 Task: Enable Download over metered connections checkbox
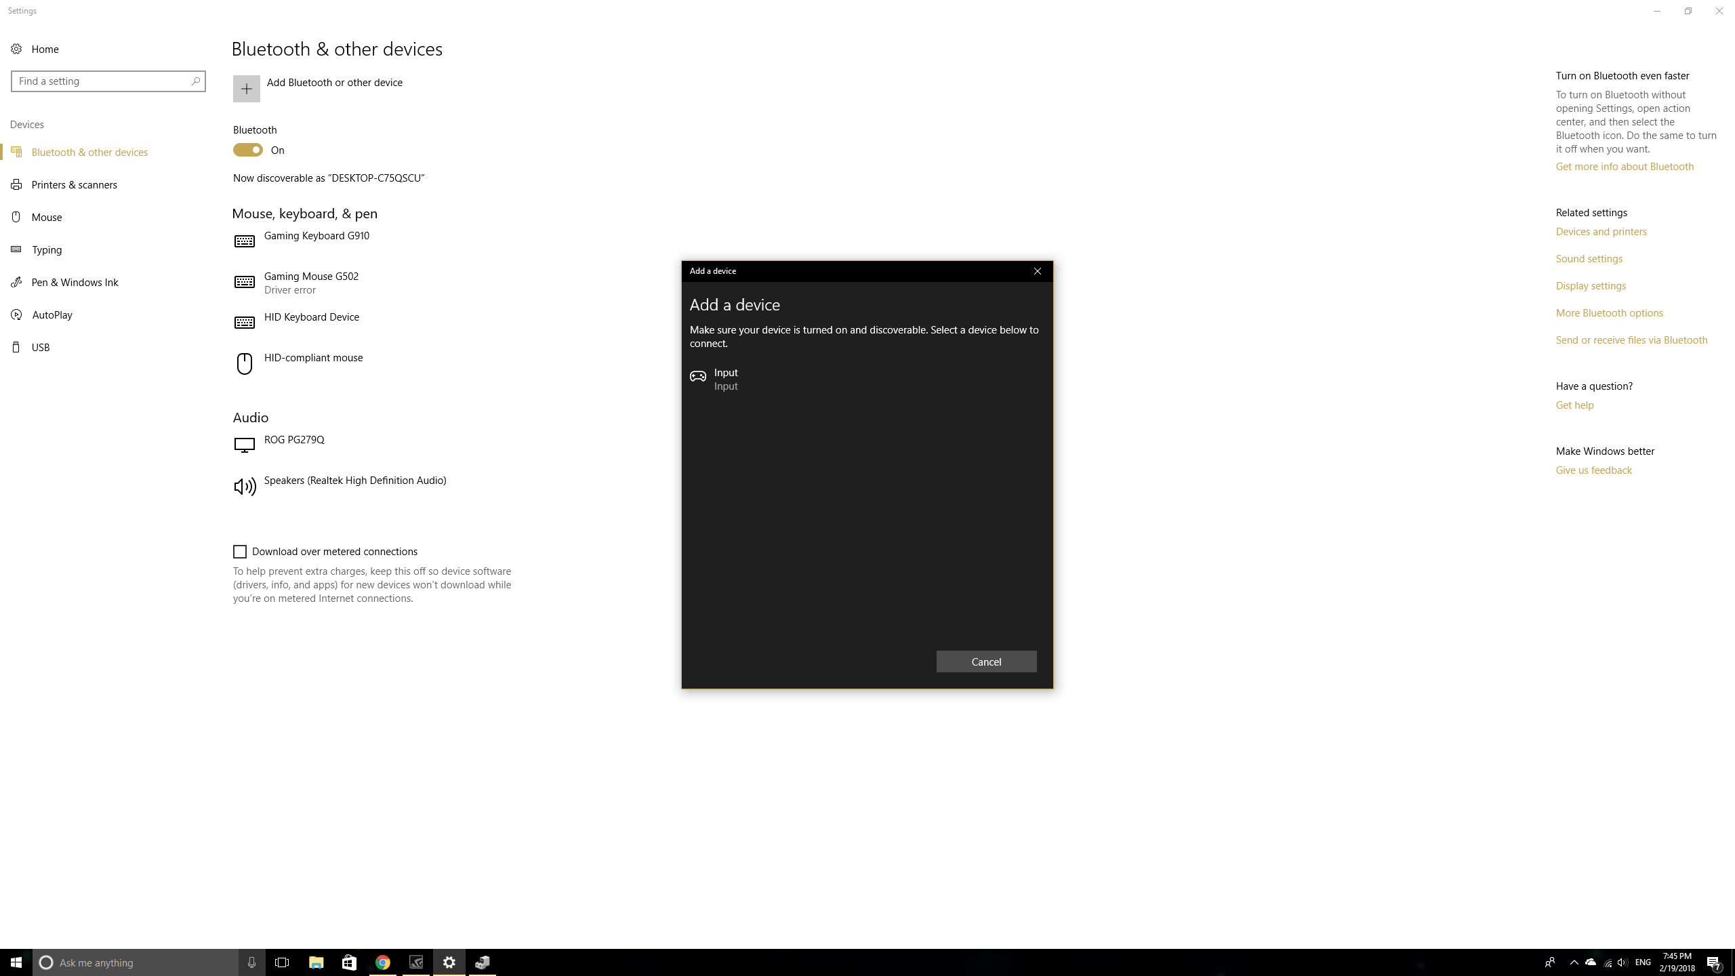click(240, 552)
